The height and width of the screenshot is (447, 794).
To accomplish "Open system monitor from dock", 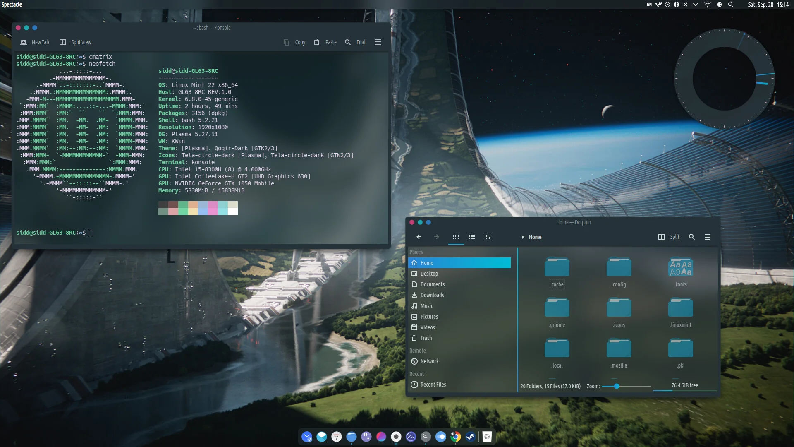I will (411, 437).
